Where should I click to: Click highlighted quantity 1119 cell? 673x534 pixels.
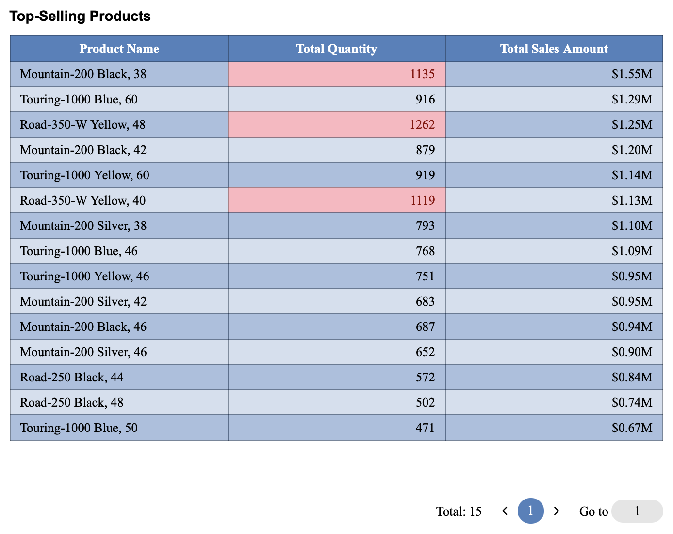(336, 201)
